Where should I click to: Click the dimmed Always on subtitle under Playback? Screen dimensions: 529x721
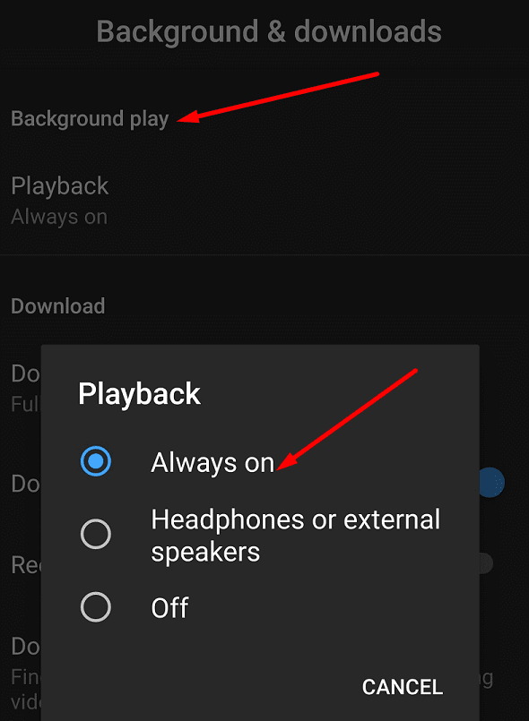pos(59,217)
